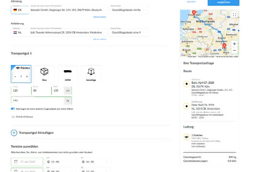This screenshot has height=172, width=259.
Task: Click the Länge field showing 120
Action: click(x=21, y=90)
